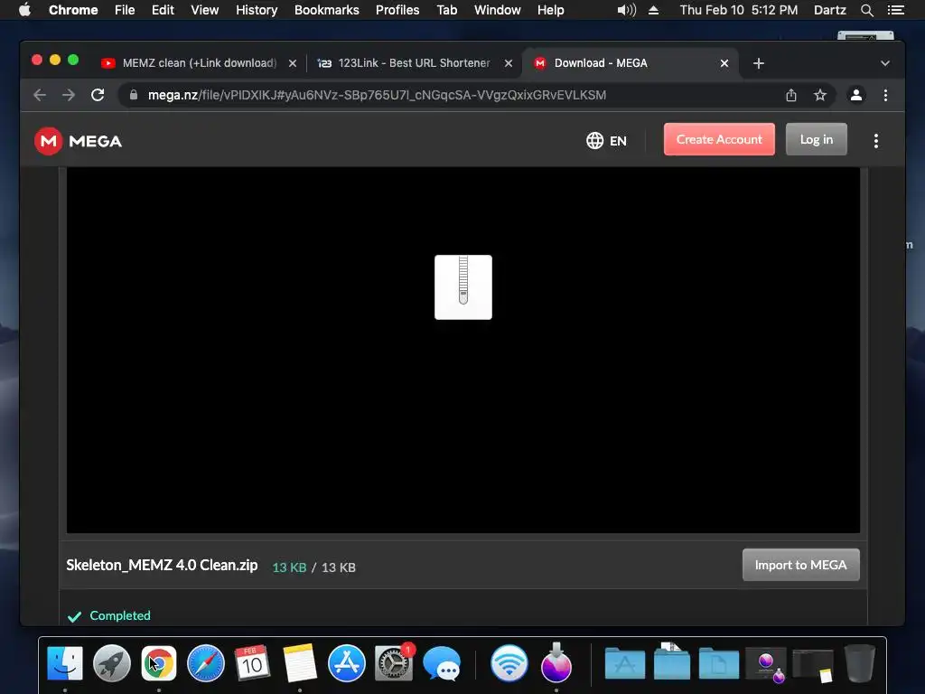This screenshot has width=925, height=694.
Task: Open the File menu
Action: [125, 10]
